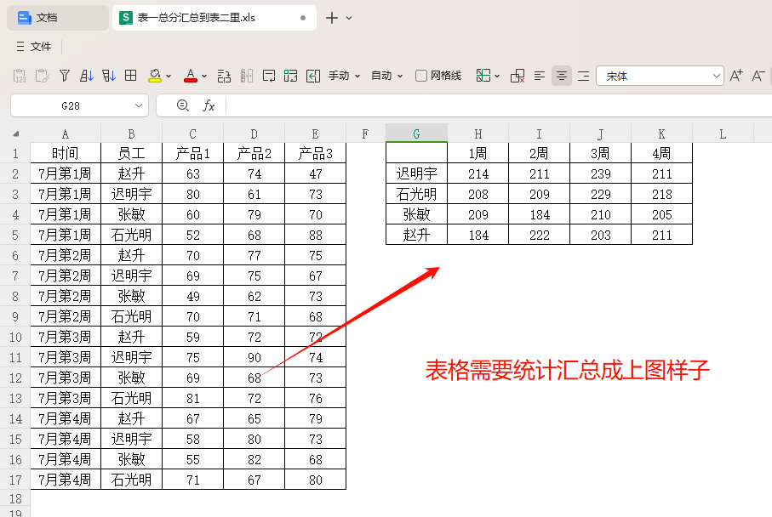
Task: Click the fx insert function icon
Action: coord(209,105)
